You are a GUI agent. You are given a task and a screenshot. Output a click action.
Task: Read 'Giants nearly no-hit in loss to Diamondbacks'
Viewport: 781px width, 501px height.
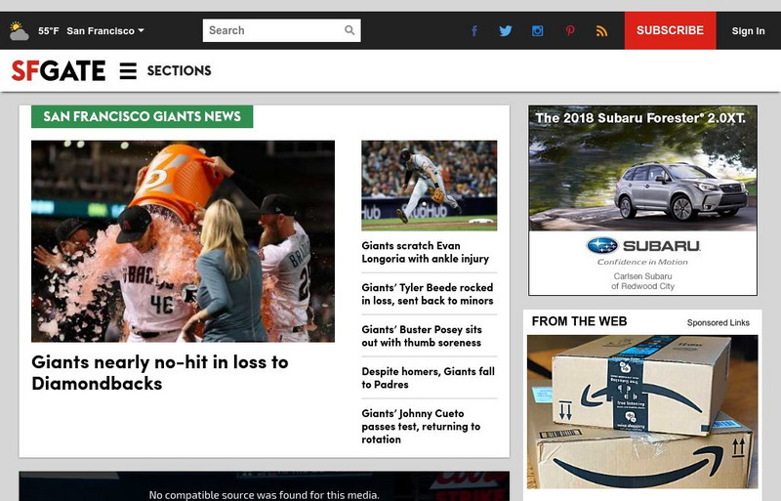pyautogui.click(x=160, y=372)
